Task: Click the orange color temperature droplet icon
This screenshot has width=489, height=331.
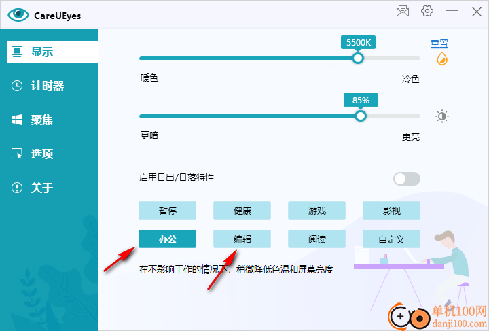Action: tap(442, 58)
